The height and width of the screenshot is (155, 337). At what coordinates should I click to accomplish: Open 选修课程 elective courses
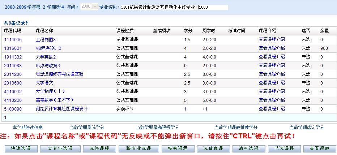[x=99, y=148]
